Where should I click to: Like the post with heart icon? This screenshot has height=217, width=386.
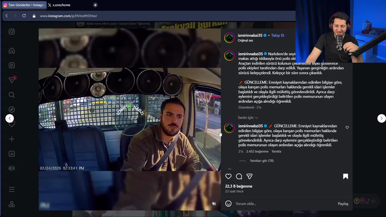[229, 177]
